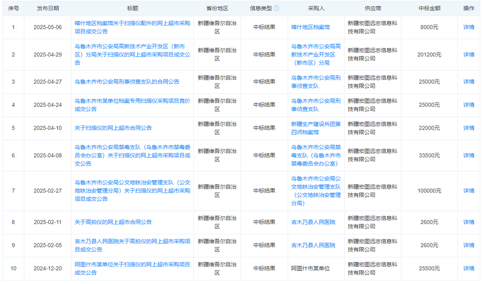Open 关于扫描仪的网上超市合同公告 title
483x284 pixels.
click(x=113, y=128)
